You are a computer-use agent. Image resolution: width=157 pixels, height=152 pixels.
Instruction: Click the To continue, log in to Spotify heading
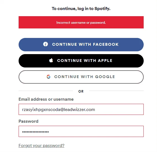click(81, 9)
